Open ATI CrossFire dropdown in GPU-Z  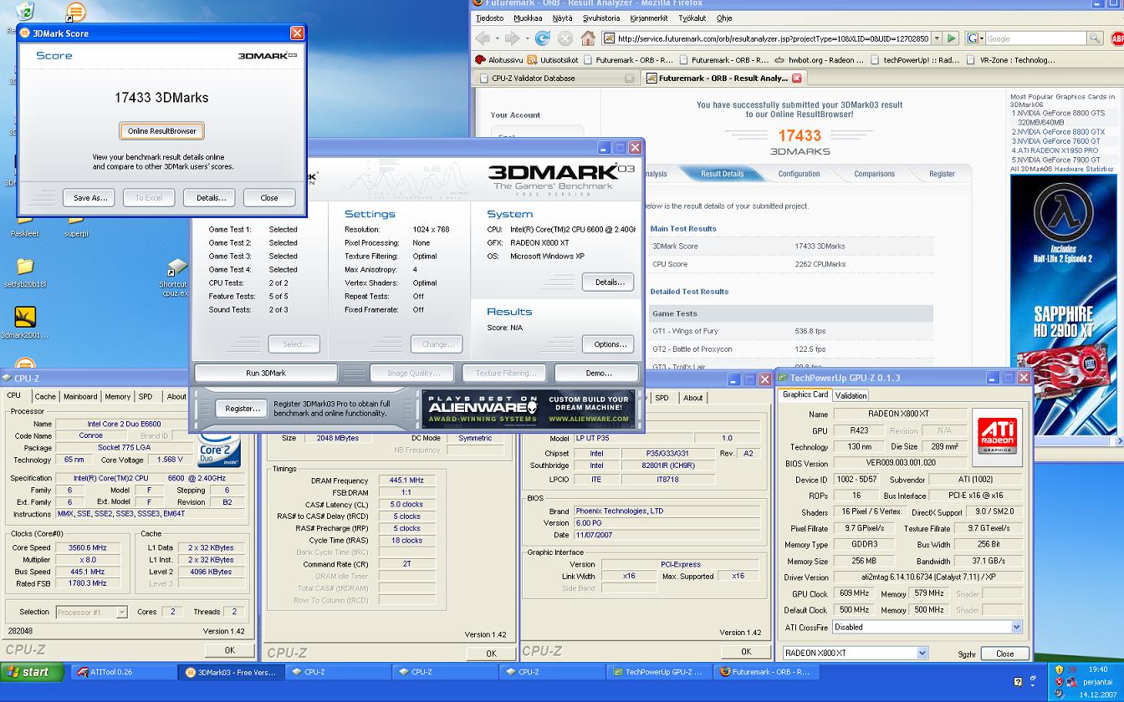1016,627
